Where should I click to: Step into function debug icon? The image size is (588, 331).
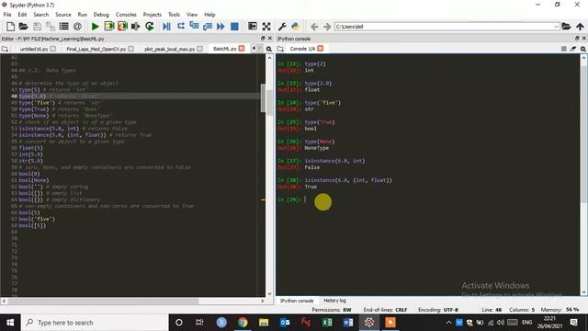(x=194, y=27)
